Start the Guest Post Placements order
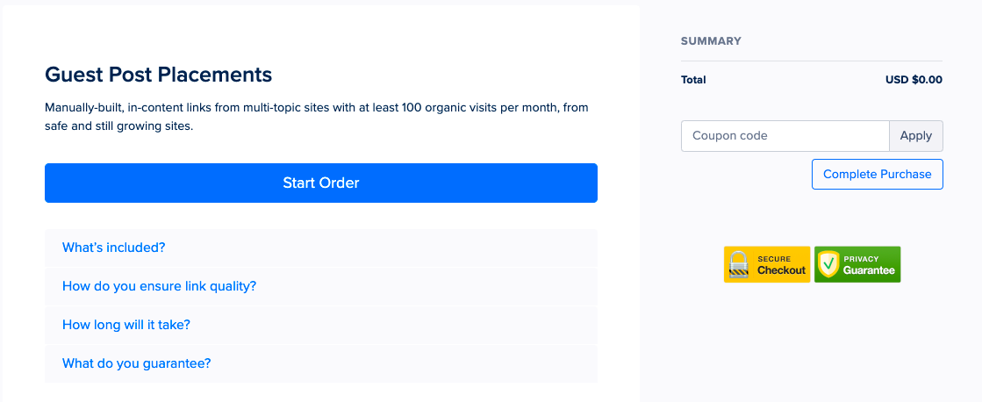The height and width of the screenshot is (402, 982). pos(320,183)
